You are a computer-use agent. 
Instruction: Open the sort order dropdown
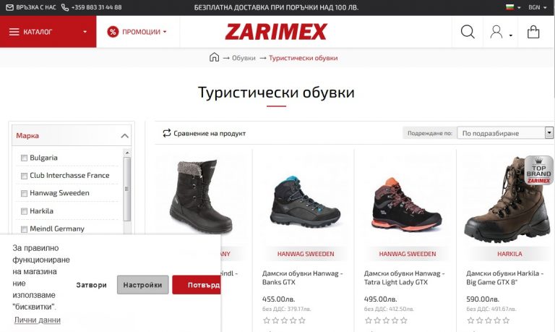(x=504, y=133)
